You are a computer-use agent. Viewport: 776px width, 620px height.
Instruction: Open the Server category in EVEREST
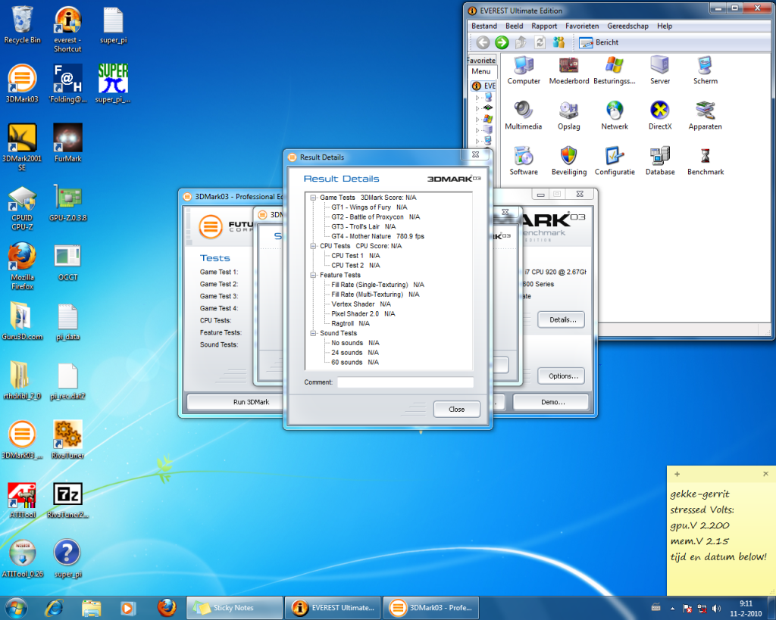pos(660,70)
